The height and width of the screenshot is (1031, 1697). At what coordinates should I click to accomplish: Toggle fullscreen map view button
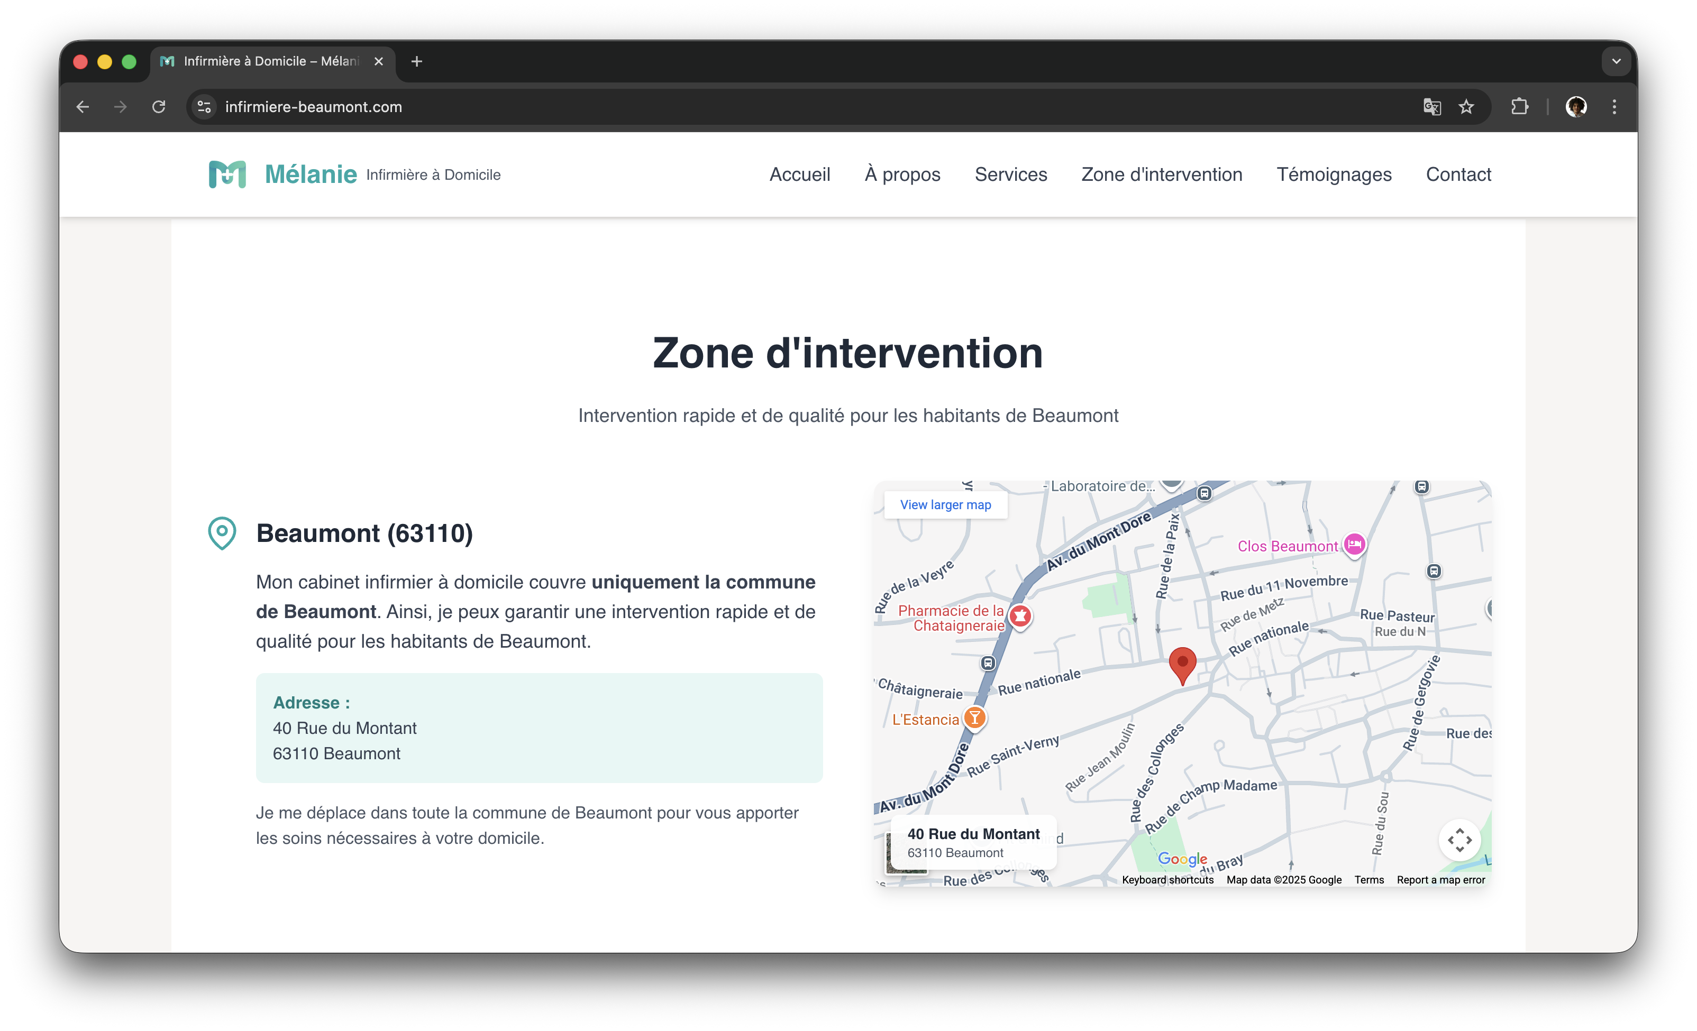(1459, 840)
